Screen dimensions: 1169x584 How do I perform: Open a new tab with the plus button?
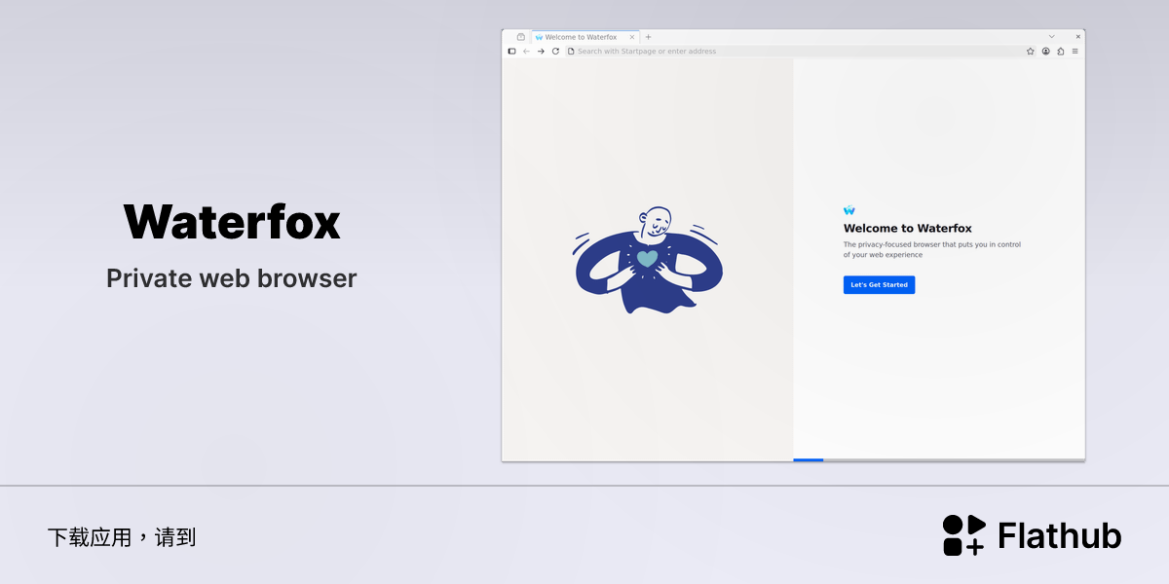coord(649,37)
